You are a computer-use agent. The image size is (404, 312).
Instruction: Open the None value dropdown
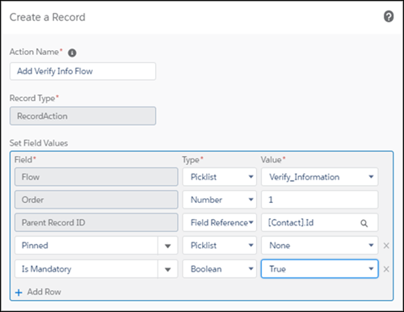click(320, 246)
